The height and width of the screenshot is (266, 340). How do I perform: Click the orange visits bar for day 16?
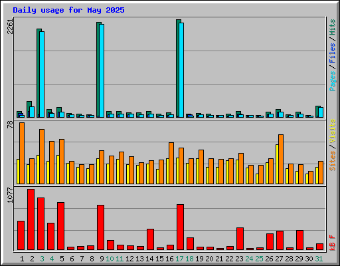pos(171,163)
